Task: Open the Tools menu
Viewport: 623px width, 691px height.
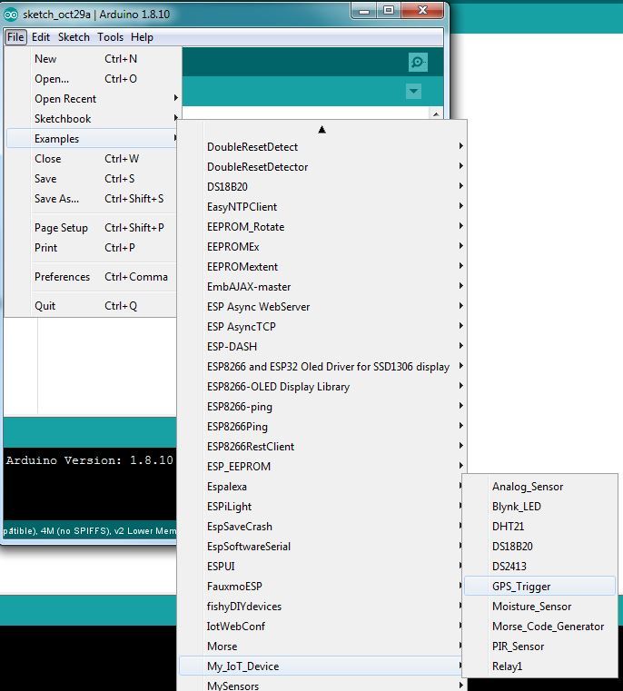Action: 110,37
